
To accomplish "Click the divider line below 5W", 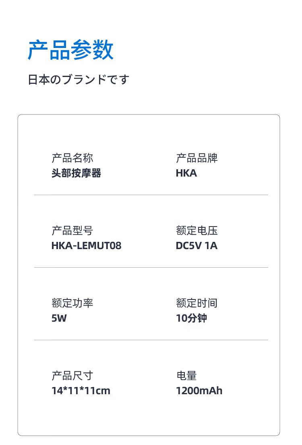I will pyautogui.click(x=151, y=340).
